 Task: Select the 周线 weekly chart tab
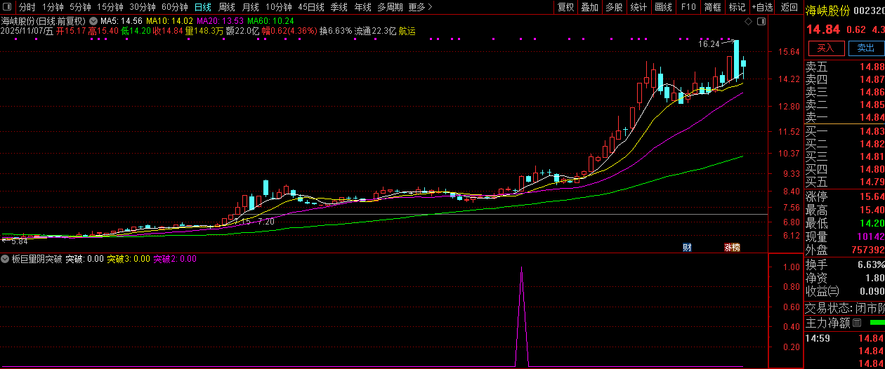click(x=227, y=7)
